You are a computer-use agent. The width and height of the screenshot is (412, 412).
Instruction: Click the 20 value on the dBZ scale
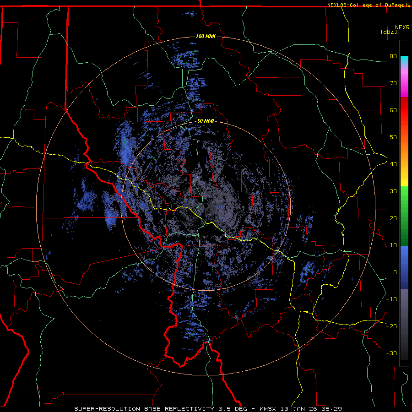(393, 218)
